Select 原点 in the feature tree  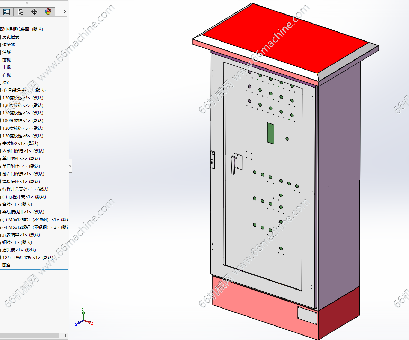(x=7, y=83)
